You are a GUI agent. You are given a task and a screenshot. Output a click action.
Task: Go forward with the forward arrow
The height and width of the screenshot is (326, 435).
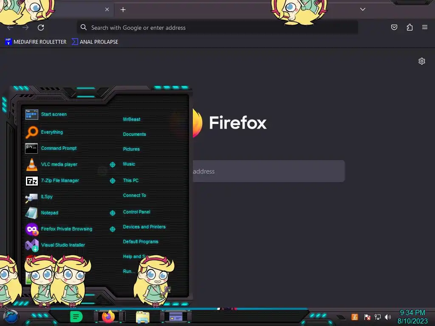pos(25,28)
